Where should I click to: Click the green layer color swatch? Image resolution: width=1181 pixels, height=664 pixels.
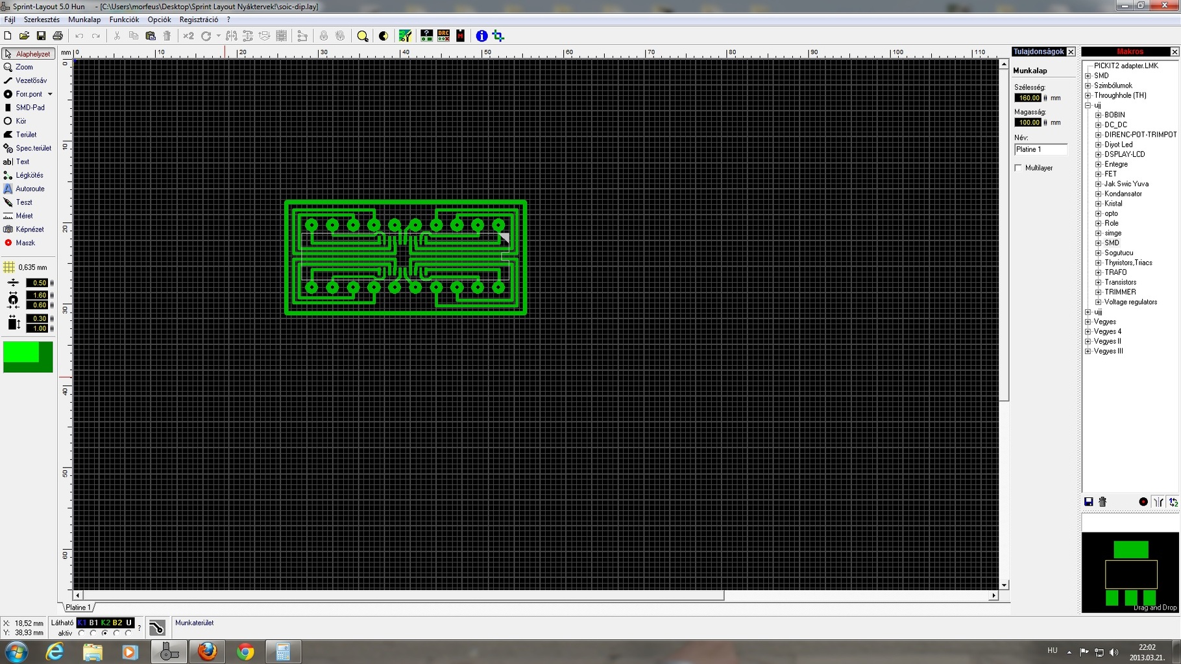point(28,357)
